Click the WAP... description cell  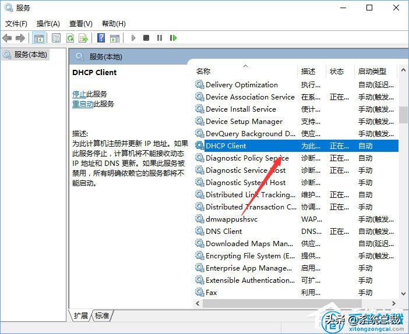click(312, 219)
